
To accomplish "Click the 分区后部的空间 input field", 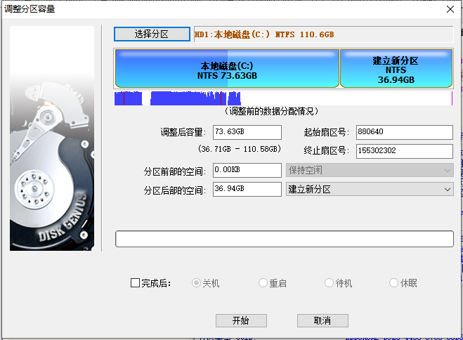I will (x=246, y=189).
